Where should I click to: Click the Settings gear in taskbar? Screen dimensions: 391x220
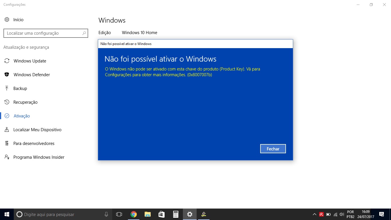[x=189, y=214]
